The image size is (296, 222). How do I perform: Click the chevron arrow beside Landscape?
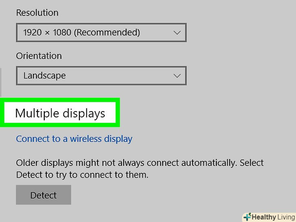(177, 76)
